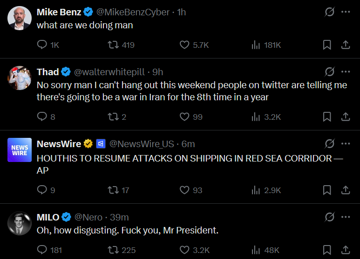The width and height of the screenshot is (360, 259).
Task: Share the NewsWire Houthis tweet
Action: click(346, 190)
